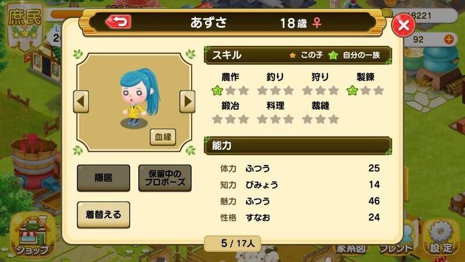Click the female gender symbol
The width and height of the screenshot is (465, 262).
click(317, 23)
